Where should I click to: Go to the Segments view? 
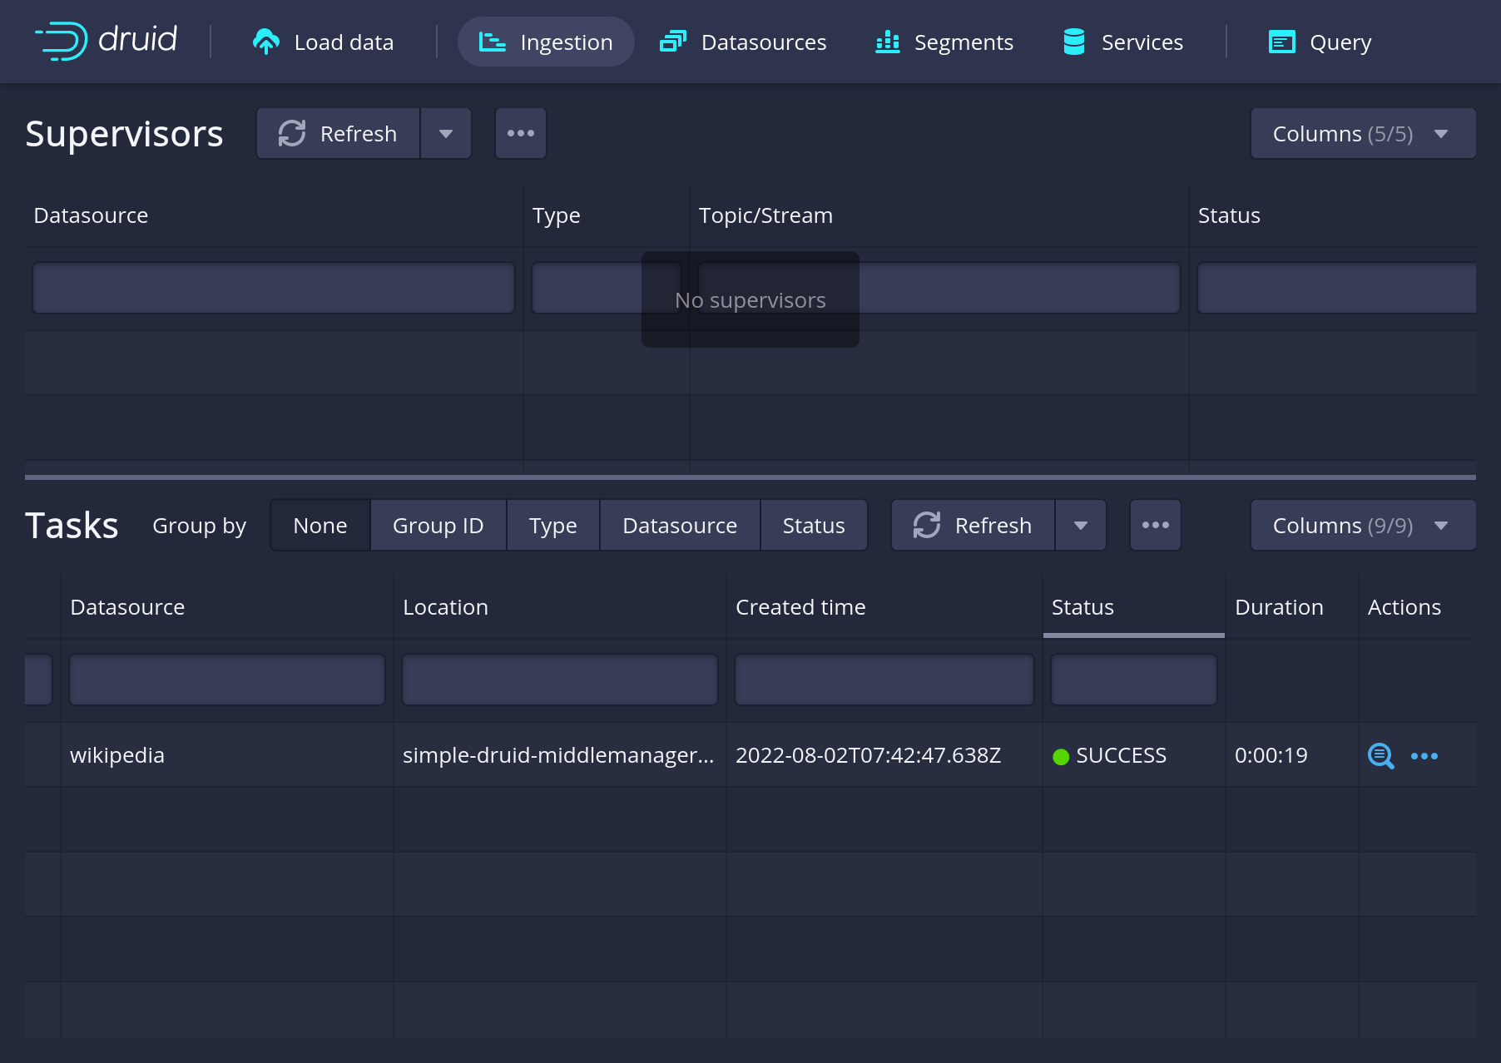point(944,42)
